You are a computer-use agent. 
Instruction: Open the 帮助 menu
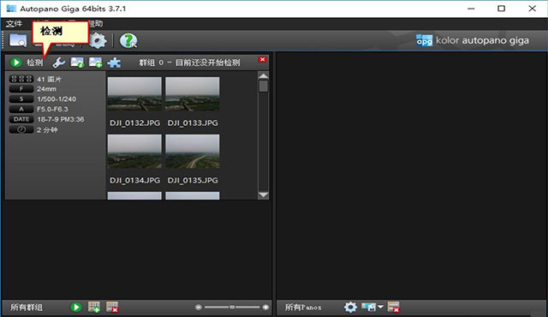click(x=95, y=24)
